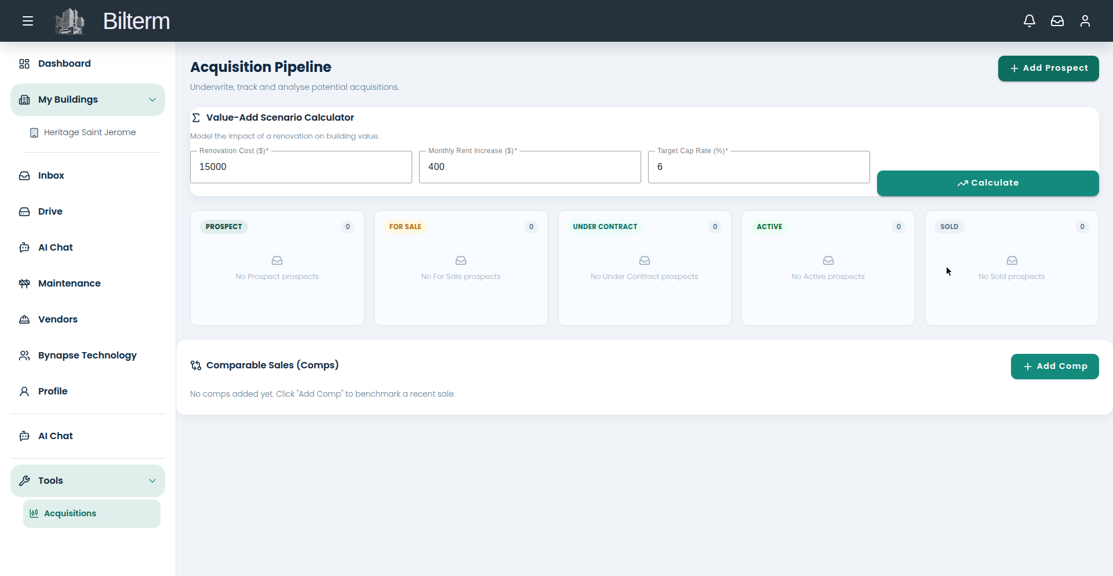Click the empty-tray icon in Prospect column

click(277, 261)
